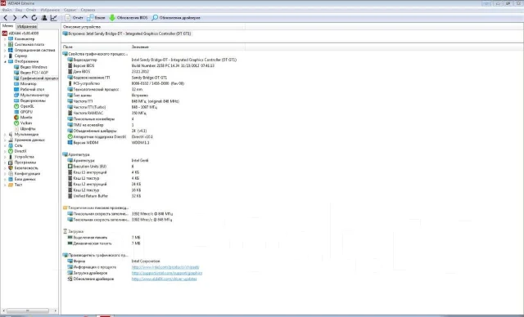The image size is (524, 317).
Task: Open the Отчёт menu in the menu bar
Action: coord(31,10)
